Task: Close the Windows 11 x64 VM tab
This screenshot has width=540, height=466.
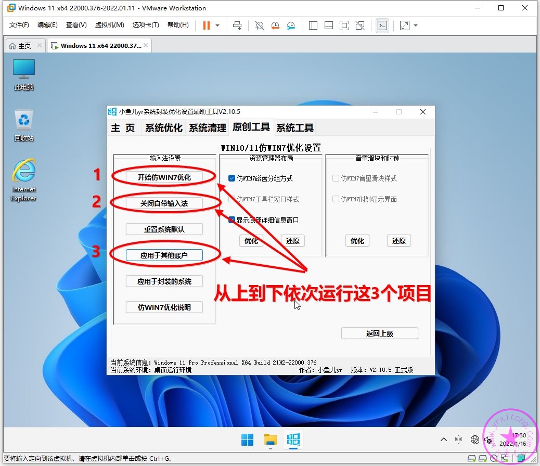Action: coord(146,45)
